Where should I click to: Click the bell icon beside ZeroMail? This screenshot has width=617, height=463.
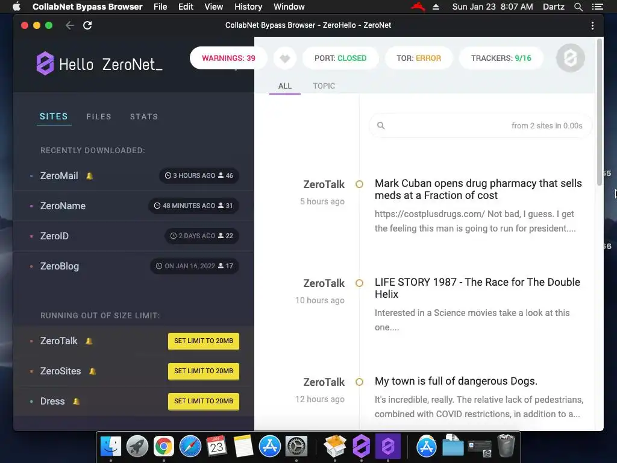(90, 176)
